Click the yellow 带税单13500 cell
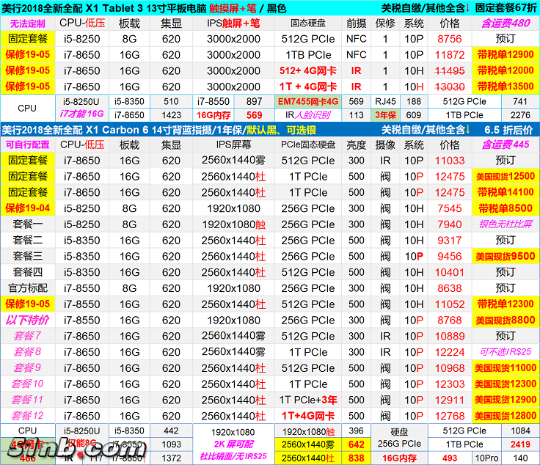540x465 pixels. pos(506,87)
